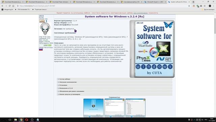Image resolution: width=216 pixels, height=122 pixels.
Task: Expand the Описание компонентов spoiler
Action: 114,82
